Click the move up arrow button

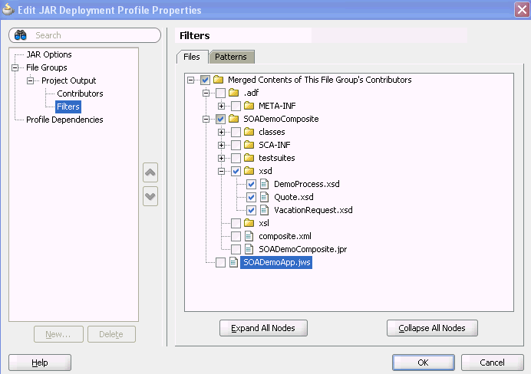coord(150,172)
